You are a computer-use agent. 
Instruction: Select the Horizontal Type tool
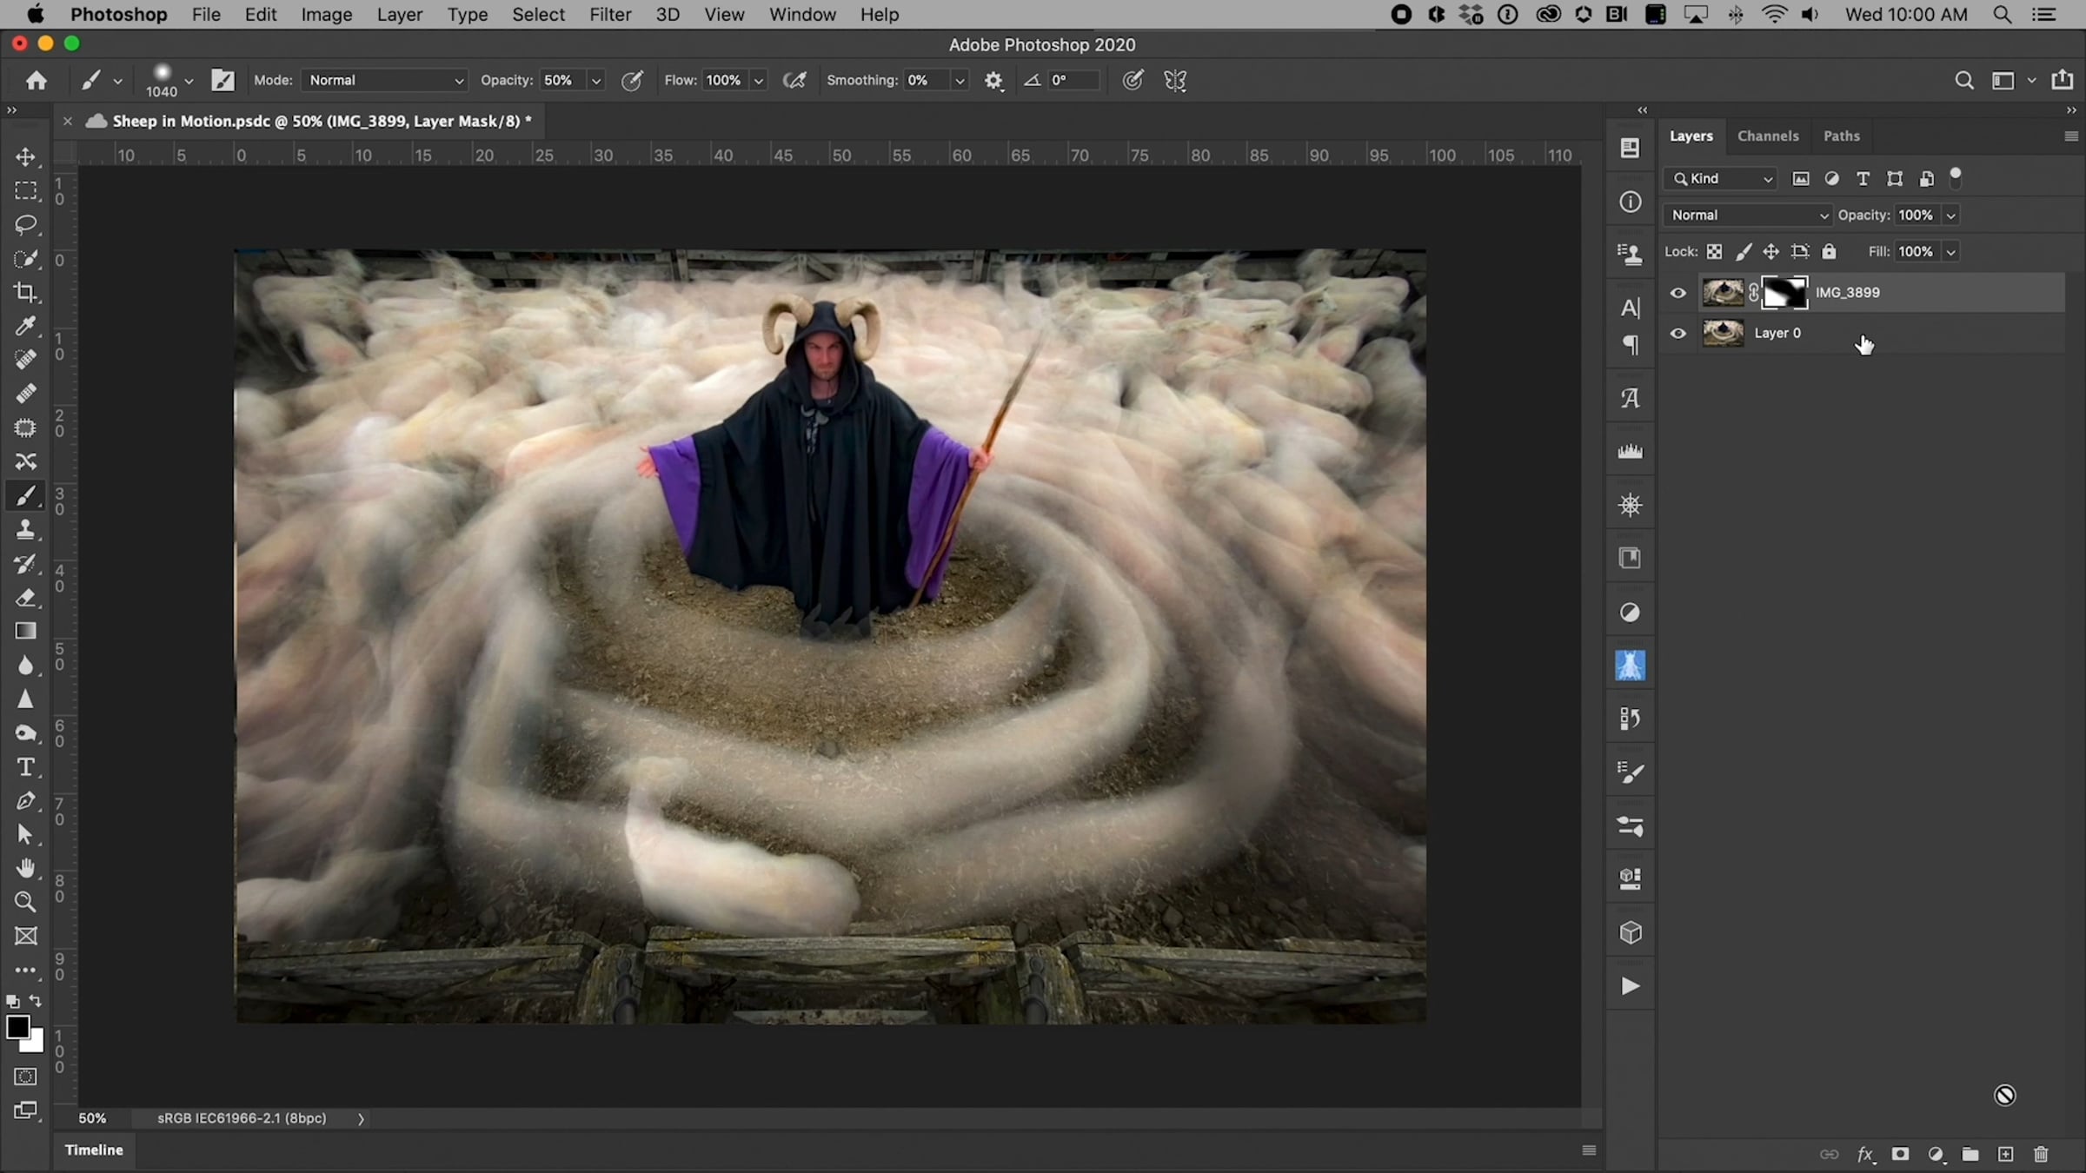(x=25, y=767)
